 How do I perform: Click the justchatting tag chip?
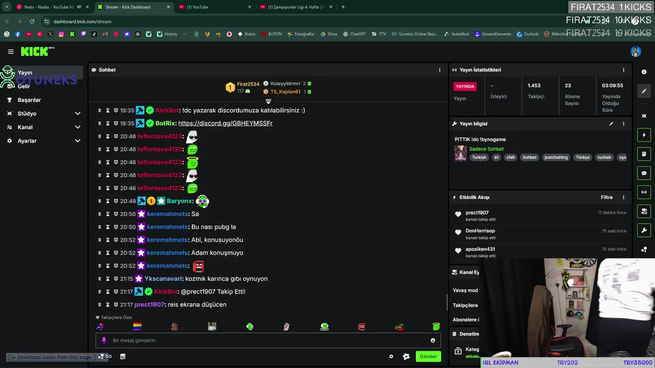point(556,157)
